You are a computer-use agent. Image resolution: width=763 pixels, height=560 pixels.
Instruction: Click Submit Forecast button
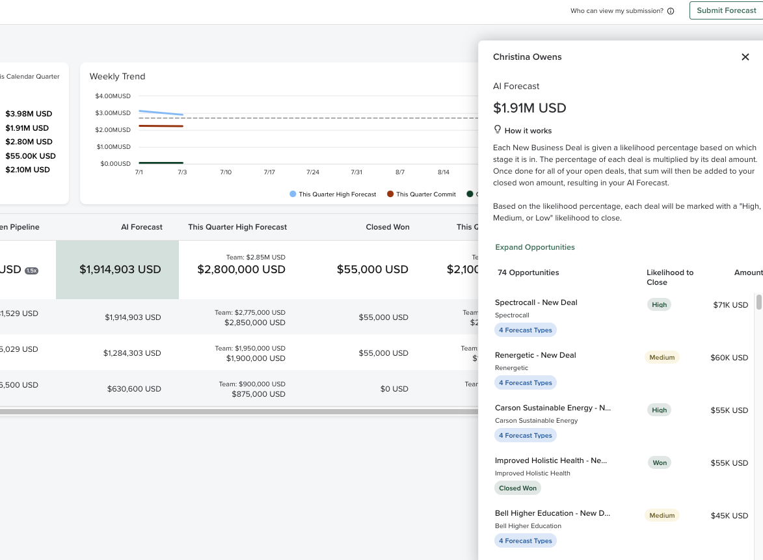click(726, 10)
